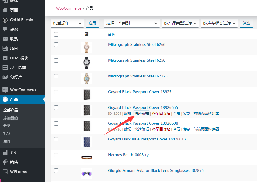
Task: Click the 筛选 filter button
Action: [246, 23]
